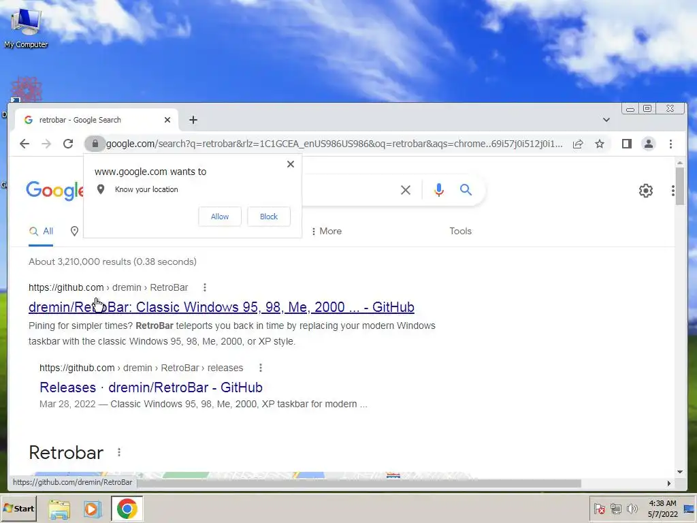The image size is (697, 523).
Task: Click the Chrome taskbar icon
Action: click(127, 509)
